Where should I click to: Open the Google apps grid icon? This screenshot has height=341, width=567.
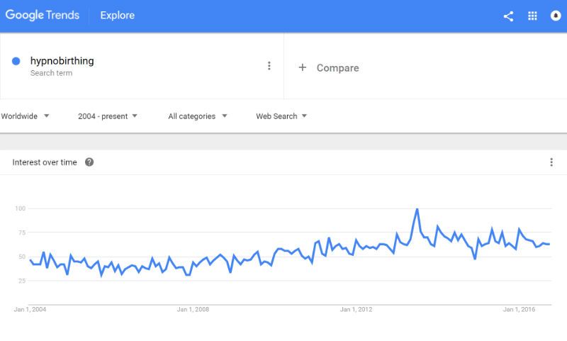(x=532, y=16)
